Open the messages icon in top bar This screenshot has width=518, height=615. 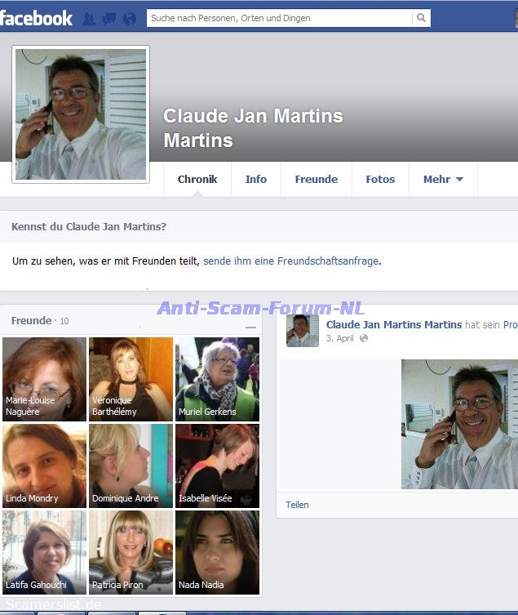[108, 18]
